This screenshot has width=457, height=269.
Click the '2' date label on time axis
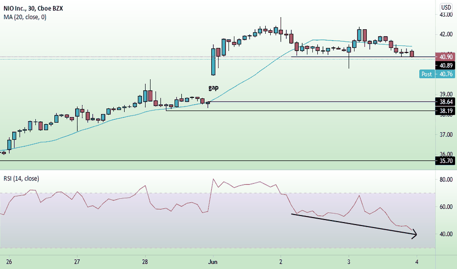(x=280, y=262)
